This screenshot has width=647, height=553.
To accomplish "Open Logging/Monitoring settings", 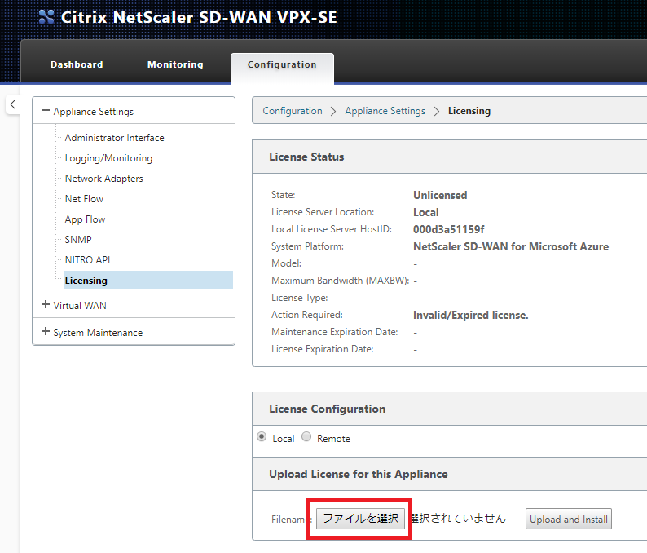I will click(x=108, y=158).
